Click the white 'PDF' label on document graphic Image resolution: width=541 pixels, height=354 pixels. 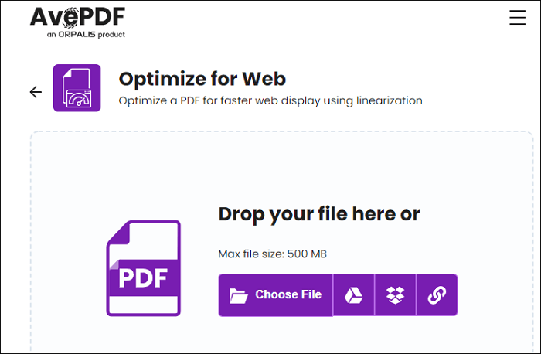click(x=143, y=278)
